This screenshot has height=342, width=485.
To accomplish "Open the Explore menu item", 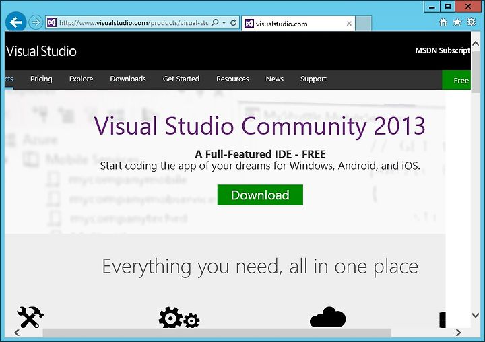I will point(81,79).
